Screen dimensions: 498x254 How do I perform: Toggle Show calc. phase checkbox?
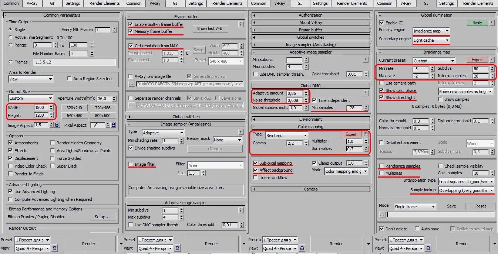382,90
